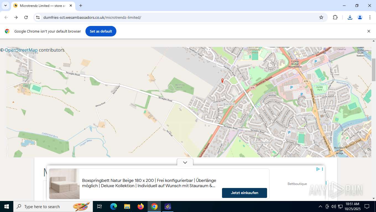The height and width of the screenshot is (212, 376).
Task: Click scrollbar down arrow
Action: coord(374,198)
